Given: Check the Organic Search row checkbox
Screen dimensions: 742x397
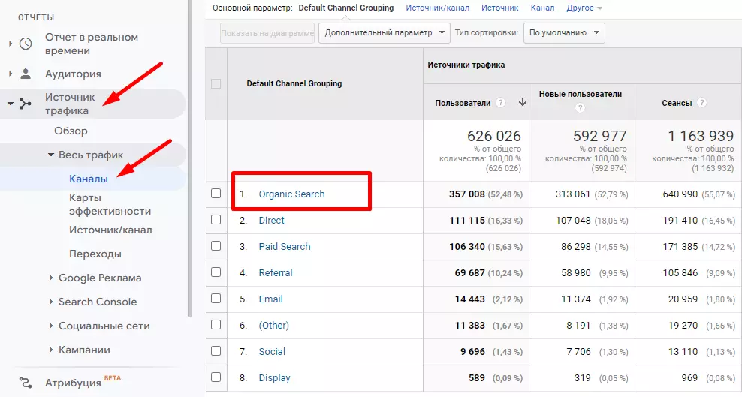Looking at the screenshot, I should pos(216,194).
